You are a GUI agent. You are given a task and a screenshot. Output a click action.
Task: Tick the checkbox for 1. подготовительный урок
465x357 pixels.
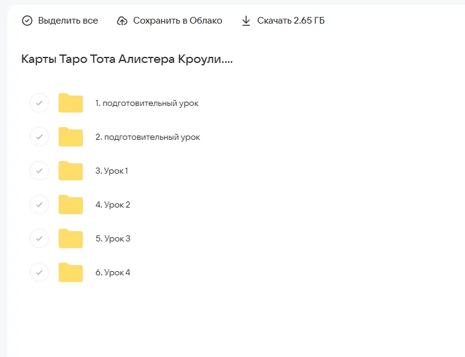pyautogui.click(x=39, y=103)
